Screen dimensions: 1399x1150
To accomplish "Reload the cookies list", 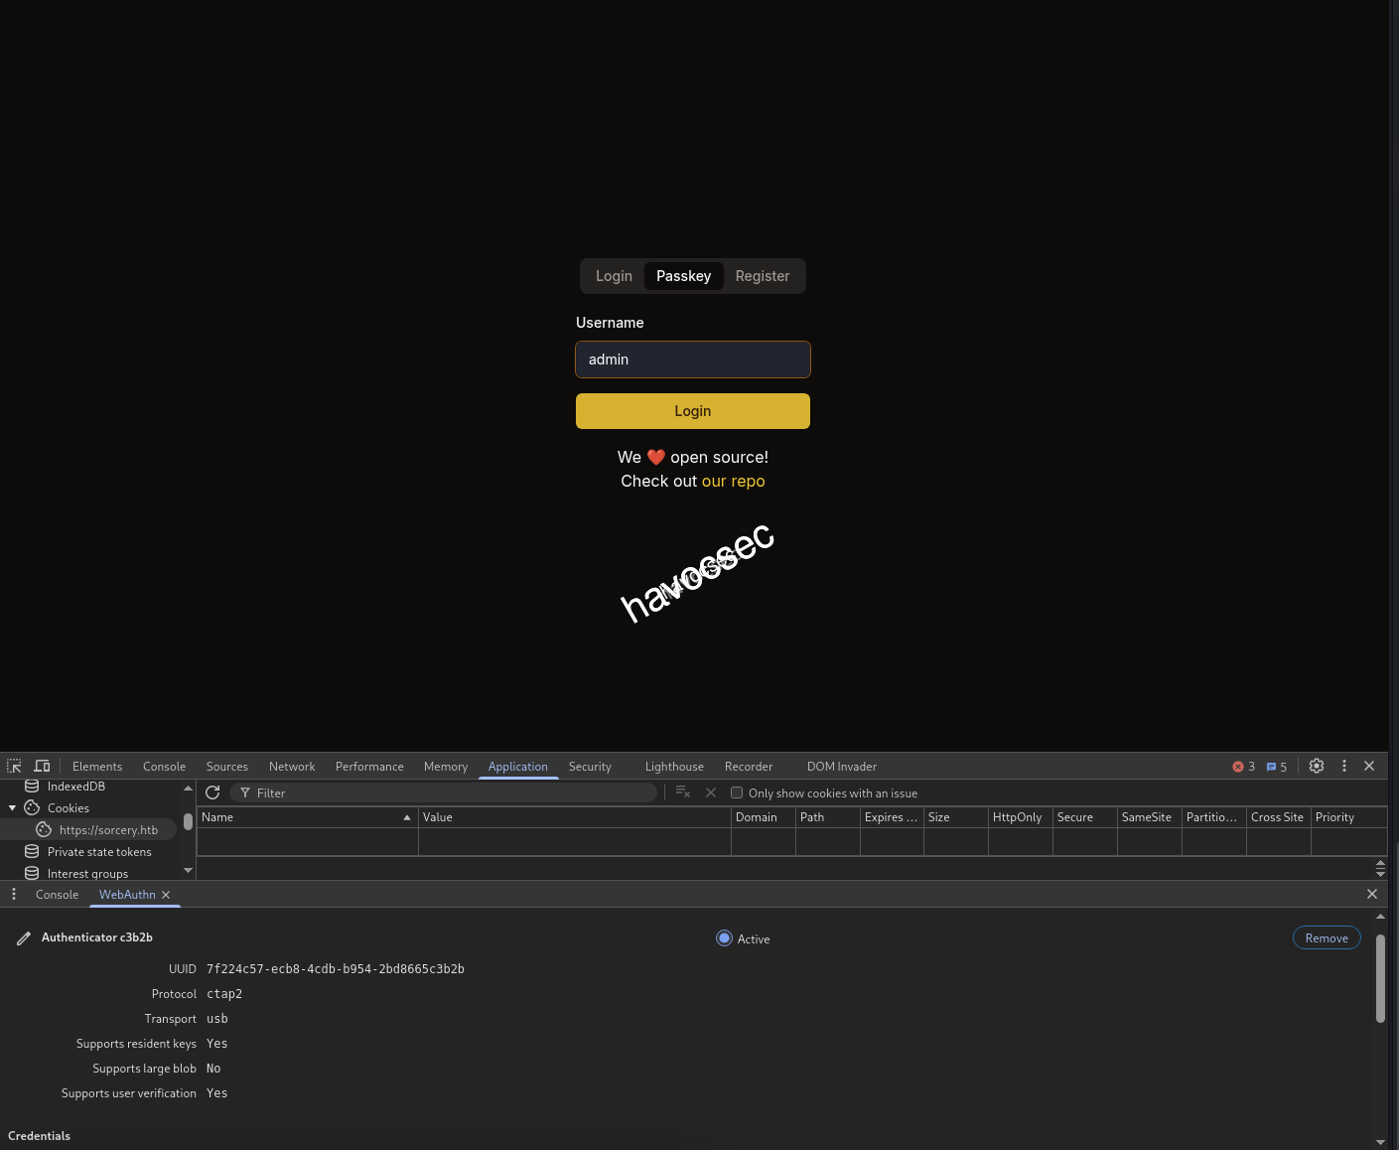I will coord(212,792).
